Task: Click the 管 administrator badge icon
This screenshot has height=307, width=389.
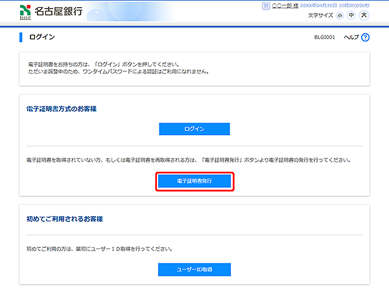Action: pyautogui.click(x=266, y=5)
